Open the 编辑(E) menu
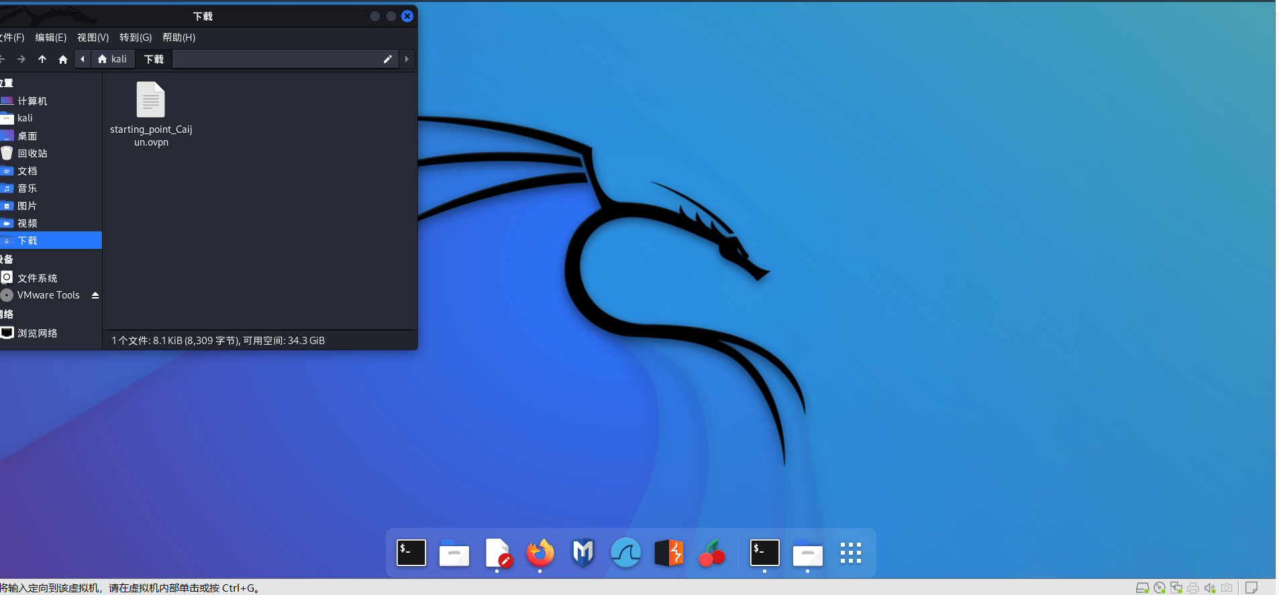 pos(51,38)
